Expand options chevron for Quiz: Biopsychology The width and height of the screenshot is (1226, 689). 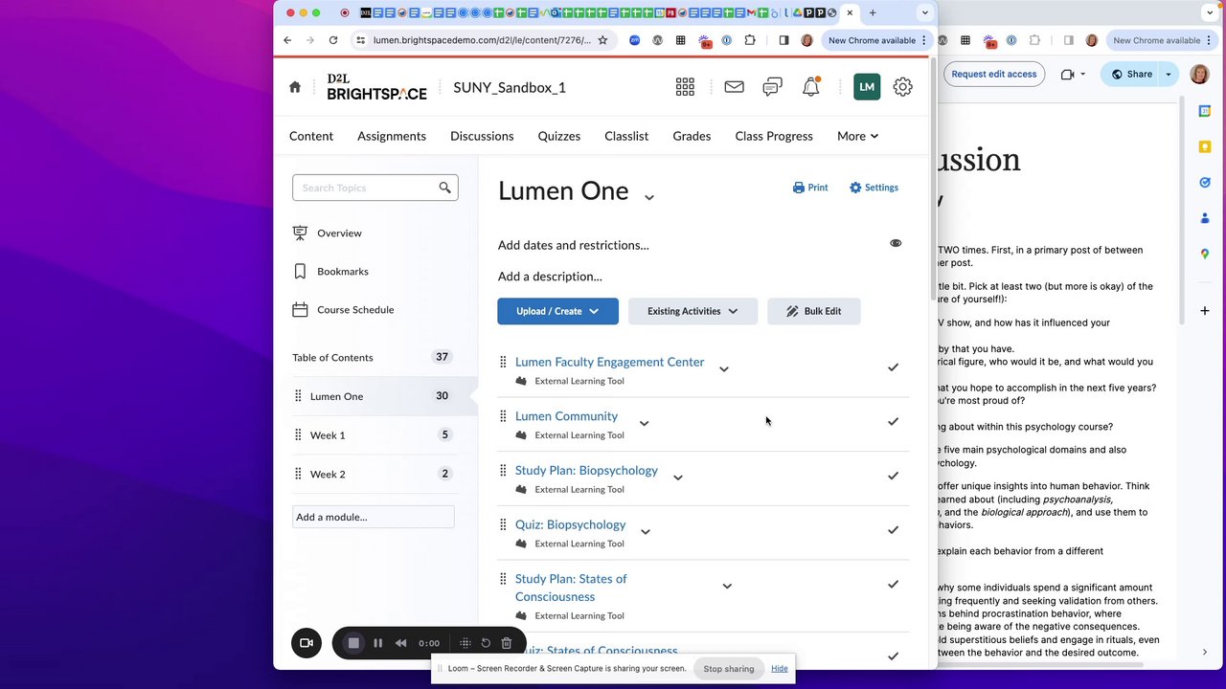click(x=645, y=531)
